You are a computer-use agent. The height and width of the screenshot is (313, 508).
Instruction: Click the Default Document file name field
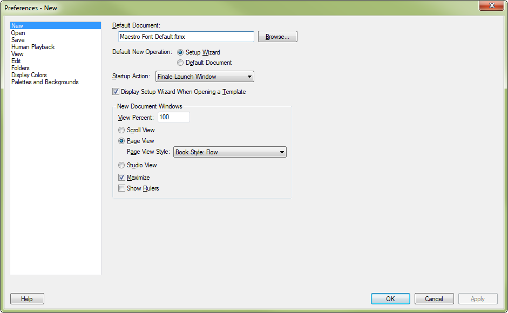tap(186, 37)
